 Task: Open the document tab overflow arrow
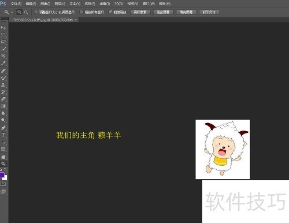coord(76,20)
